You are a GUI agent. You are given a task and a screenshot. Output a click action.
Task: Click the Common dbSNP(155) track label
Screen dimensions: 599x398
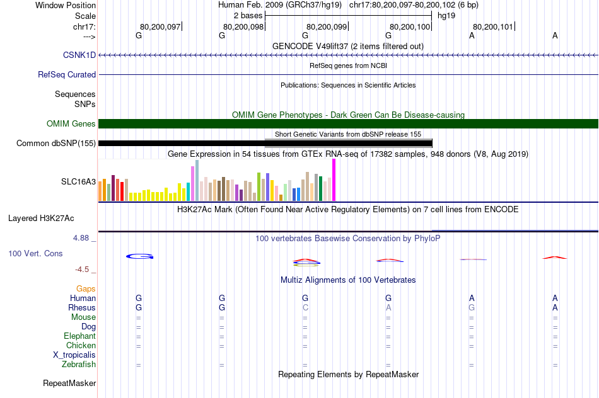[55, 143]
